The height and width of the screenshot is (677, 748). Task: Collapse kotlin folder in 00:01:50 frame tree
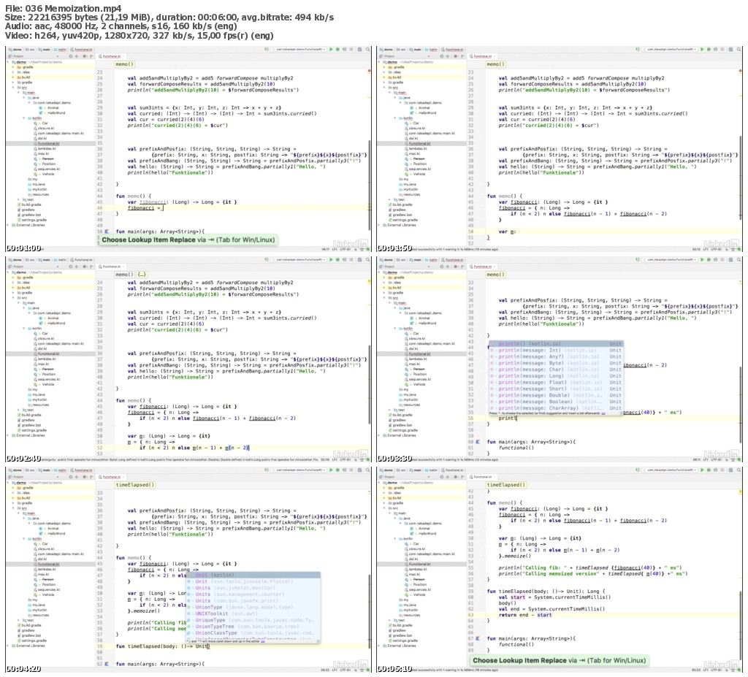point(395,118)
